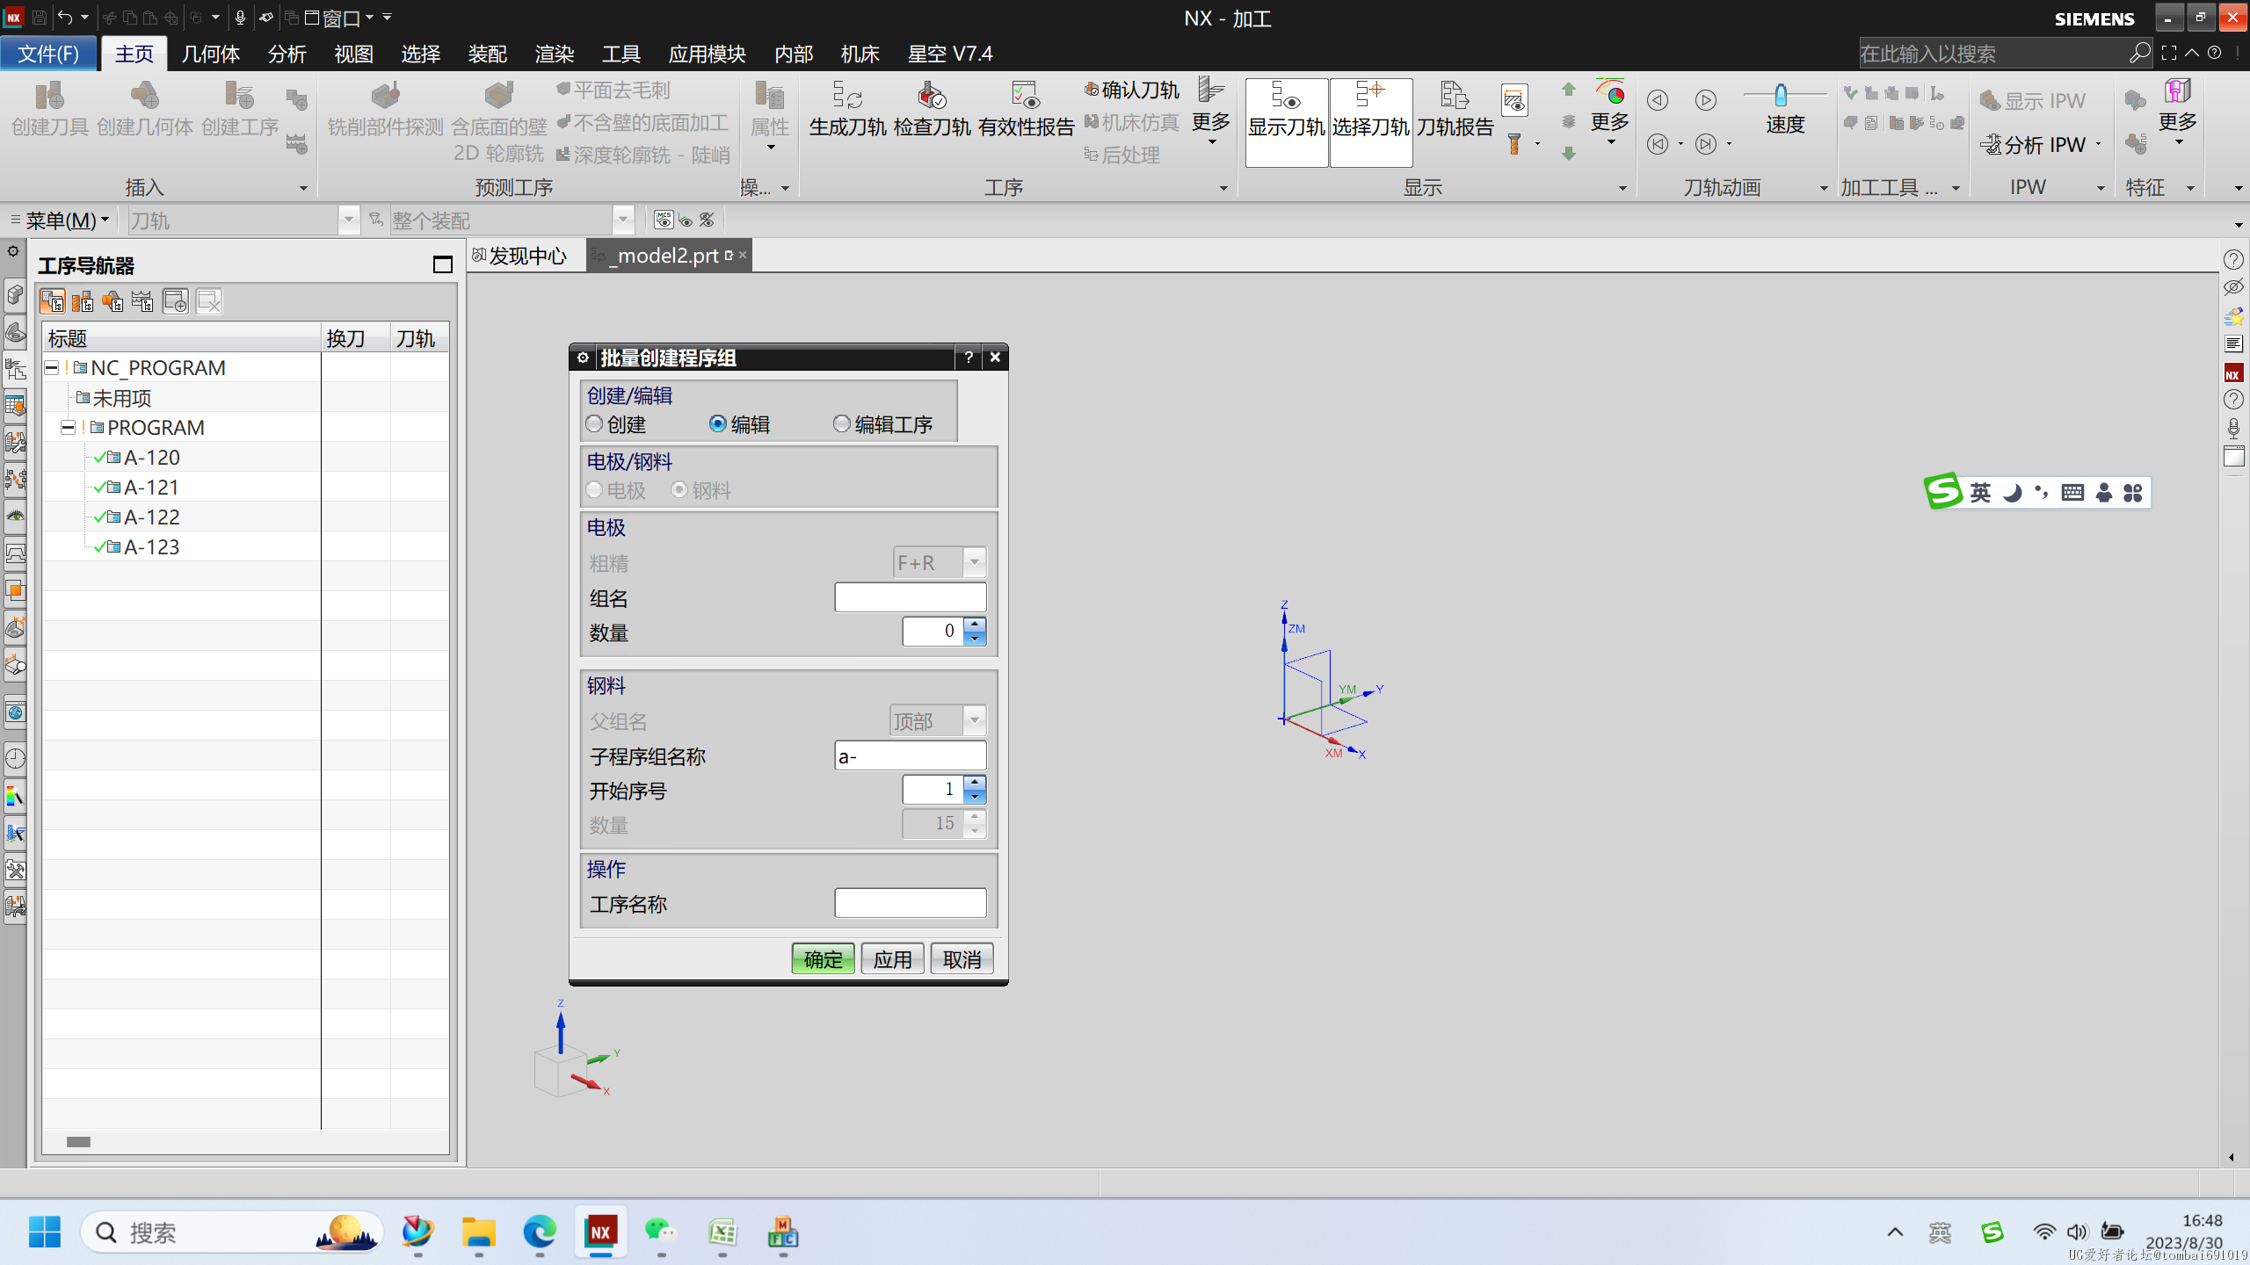Click the navigator horizontal scrollbar thumb
Screen dimensions: 2250x1265
point(78,1141)
